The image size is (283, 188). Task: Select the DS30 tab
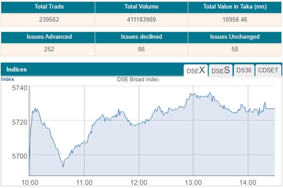[x=244, y=70]
